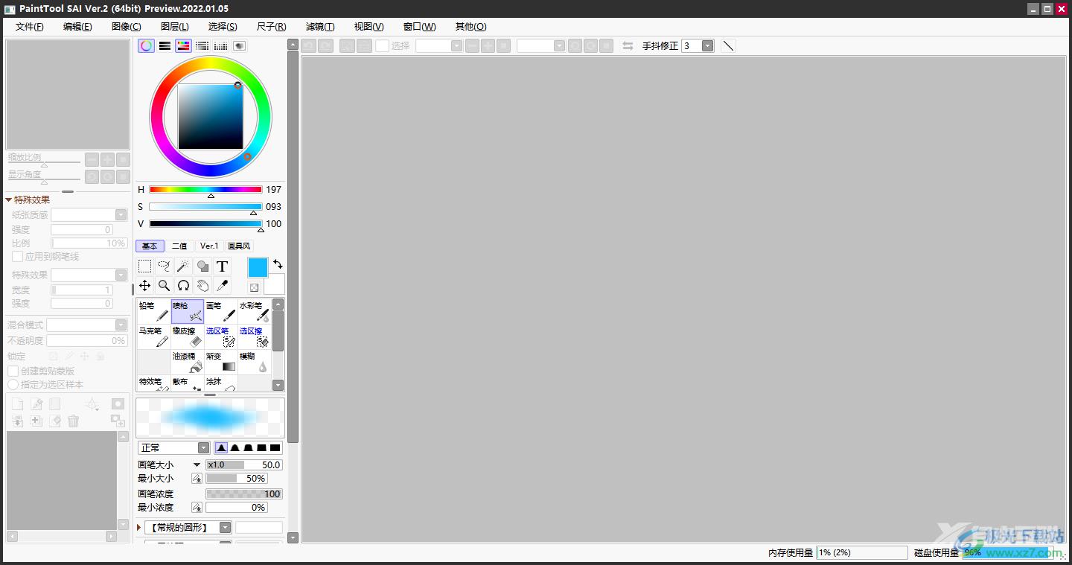Toggle pressure for 最小浓度
Image resolution: width=1072 pixels, height=565 pixels.
pyautogui.click(x=197, y=508)
